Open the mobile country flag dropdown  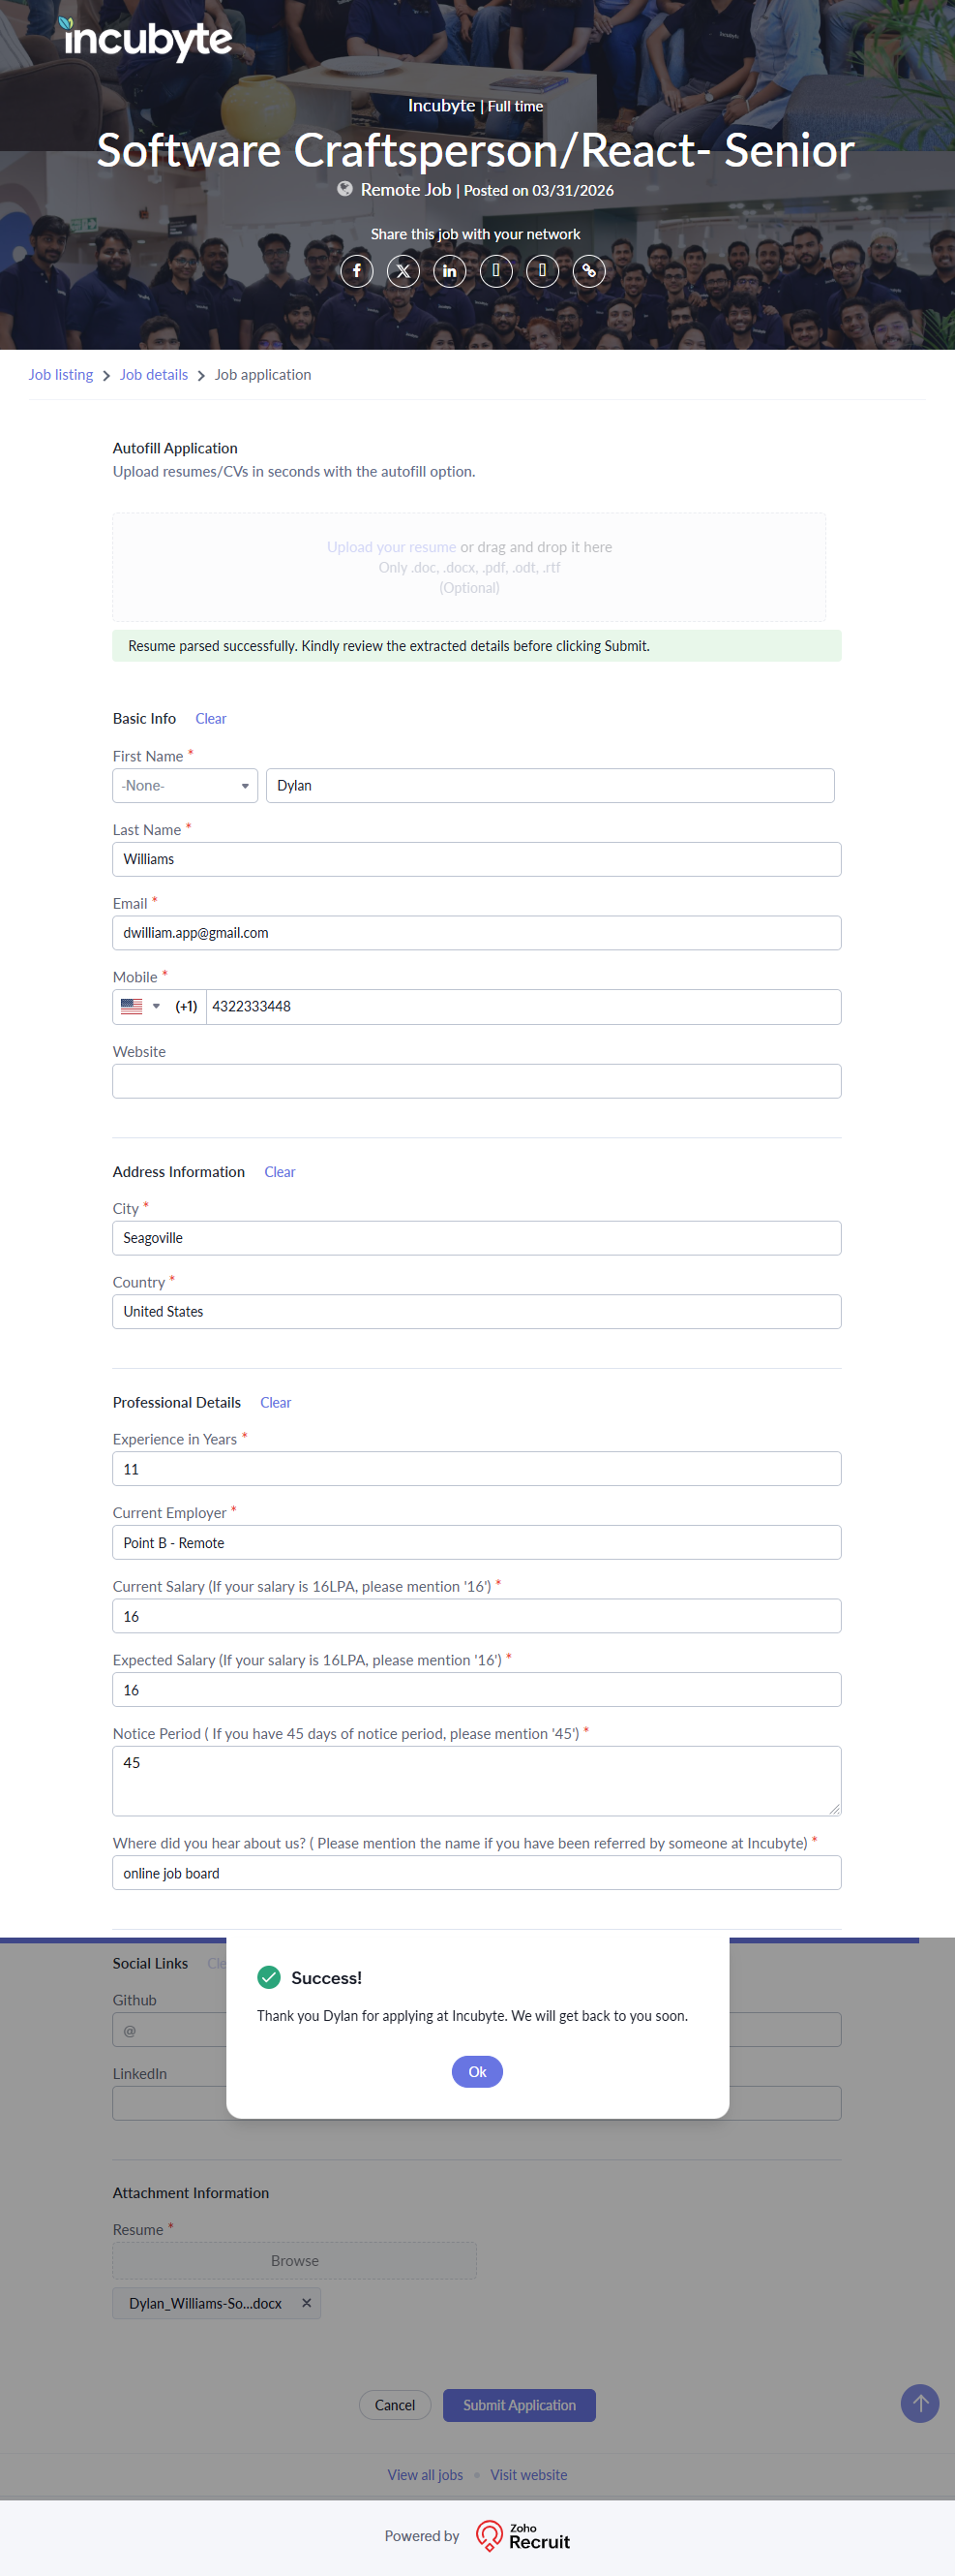pyautogui.click(x=140, y=1007)
